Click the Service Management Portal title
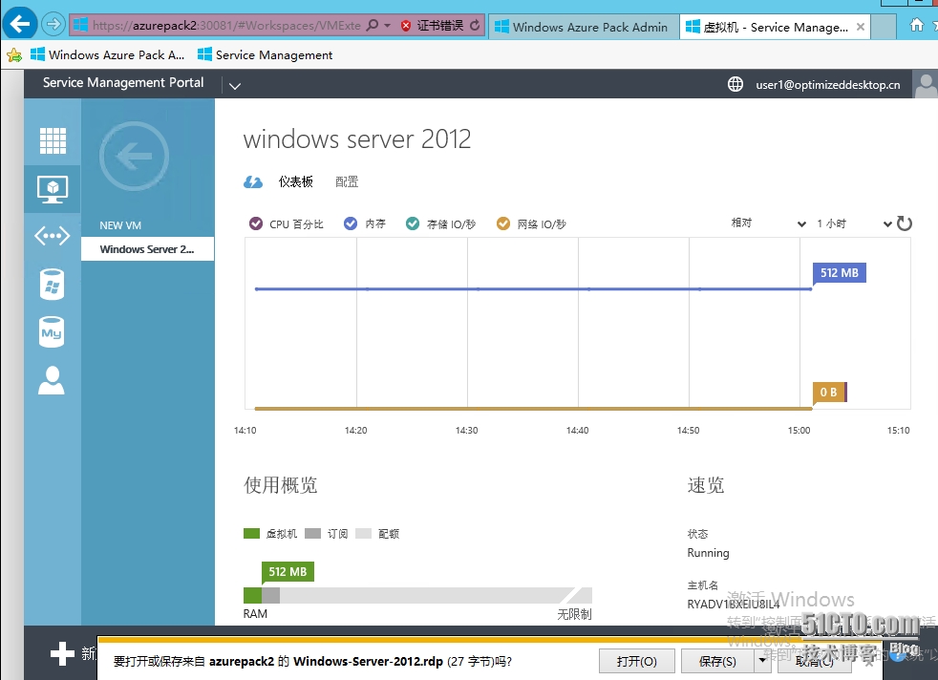This screenshot has height=680, width=938. click(x=123, y=82)
